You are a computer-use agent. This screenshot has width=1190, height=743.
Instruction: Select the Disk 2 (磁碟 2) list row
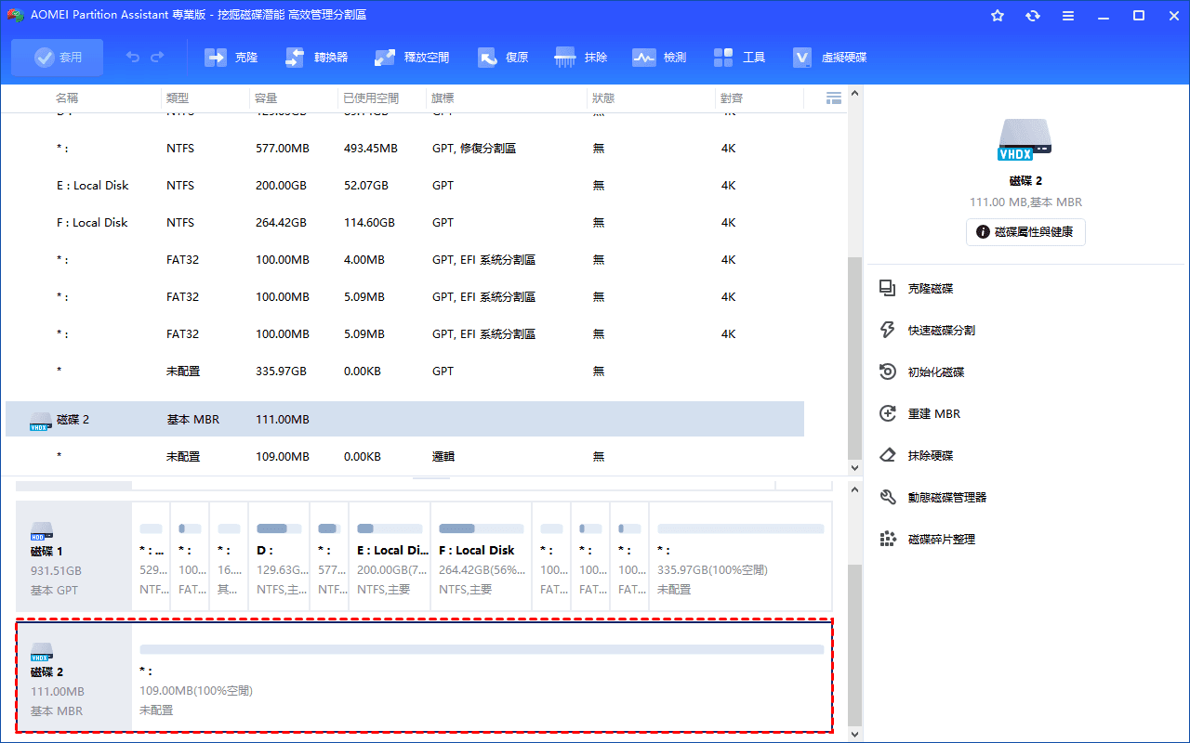[x=404, y=419]
